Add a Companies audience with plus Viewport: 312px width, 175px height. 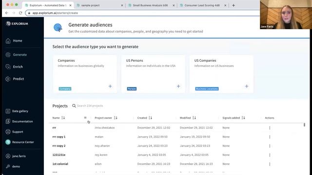tap(110, 87)
